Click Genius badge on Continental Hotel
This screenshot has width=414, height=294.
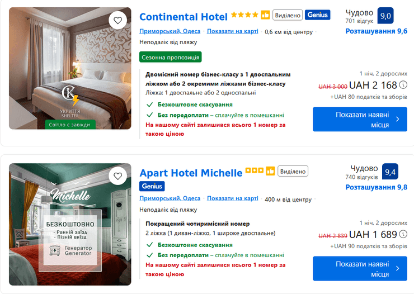(x=317, y=15)
